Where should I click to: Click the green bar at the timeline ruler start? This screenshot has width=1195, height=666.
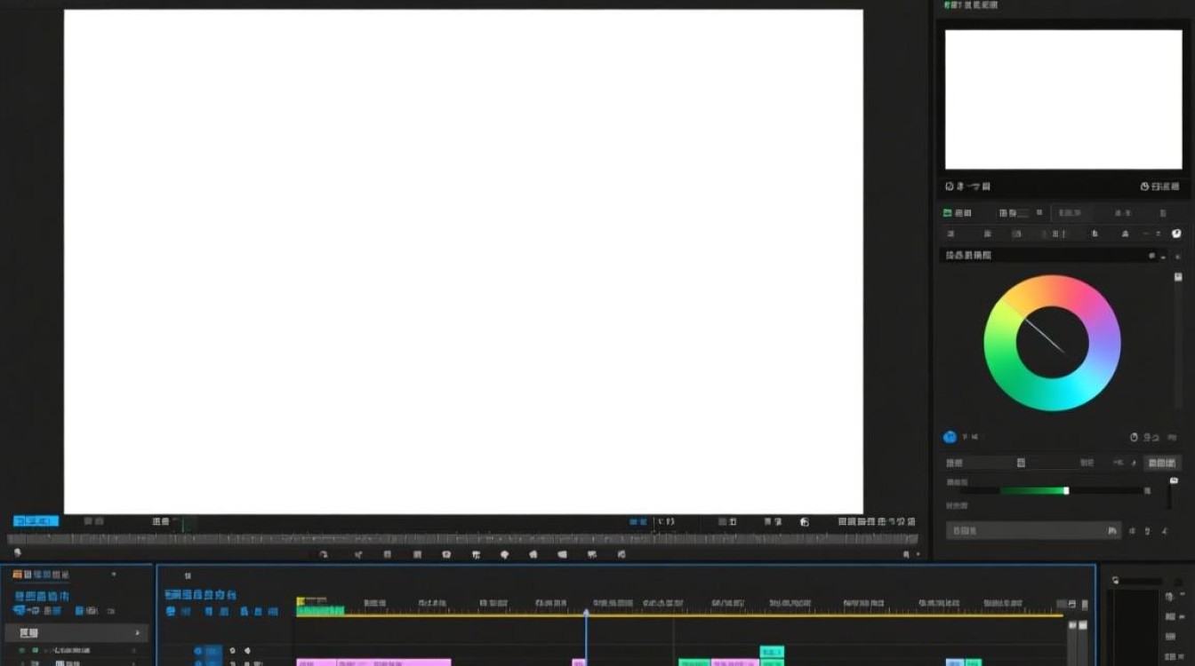320,611
